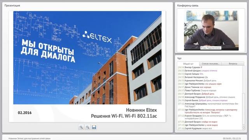This screenshot has height=140, width=249.
Task: Click the chat scrollbar down arrow
Action: coord(244,129)
